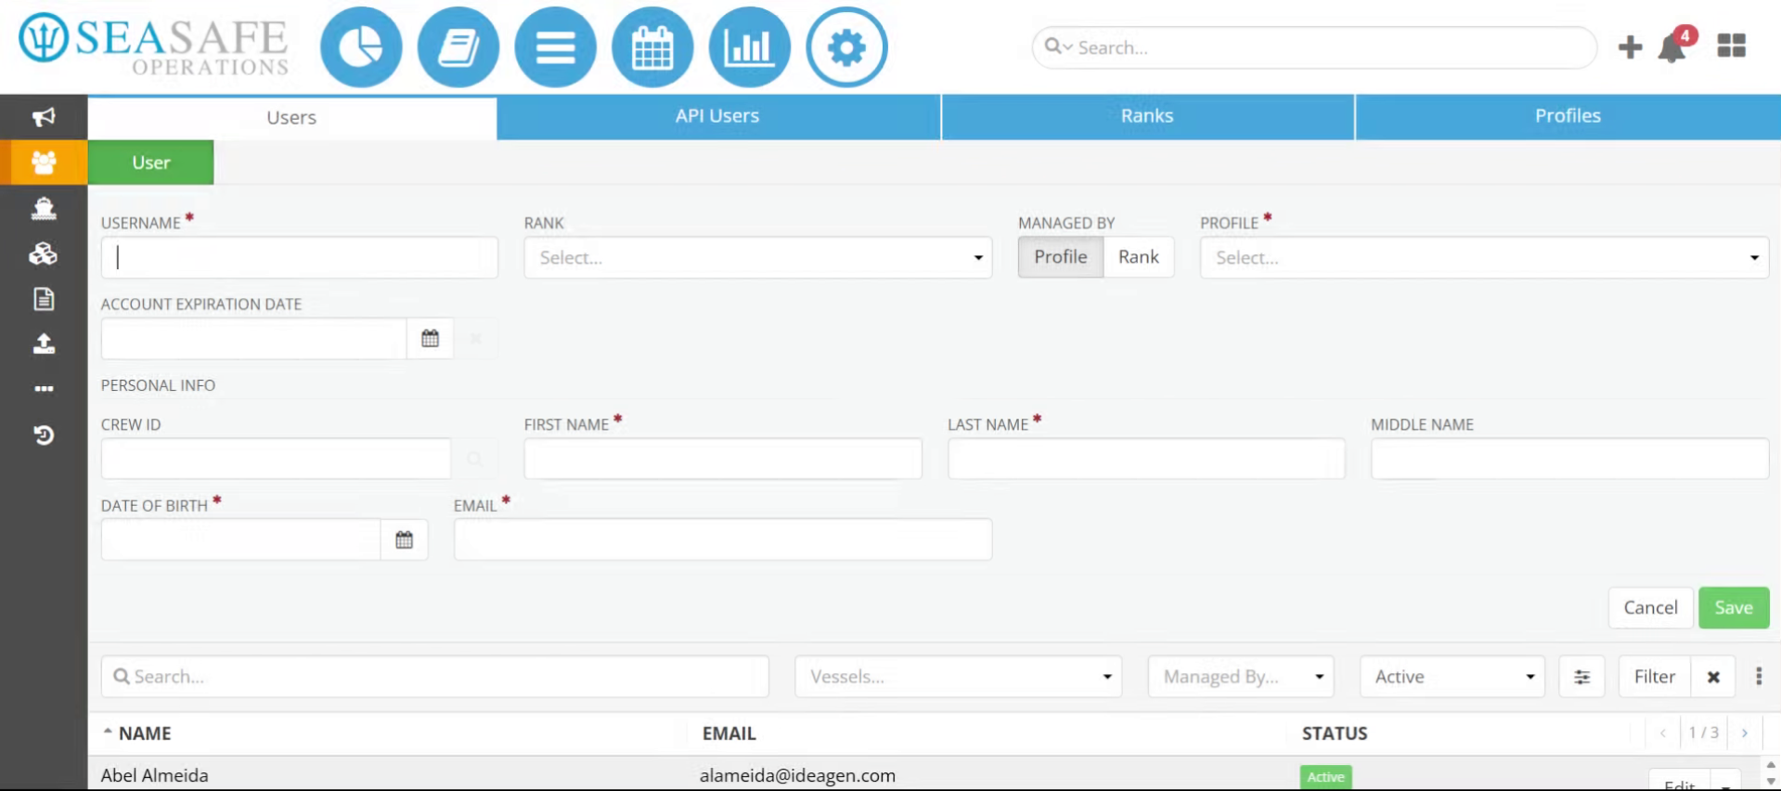
Task: Open the Active status filter dropdown
Action: click(1452, 677)
